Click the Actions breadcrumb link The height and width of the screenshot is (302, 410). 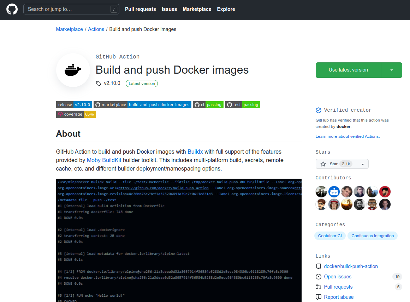(96, 29)
